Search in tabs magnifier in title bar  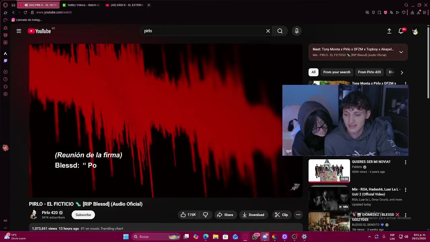tap(406, 5)
